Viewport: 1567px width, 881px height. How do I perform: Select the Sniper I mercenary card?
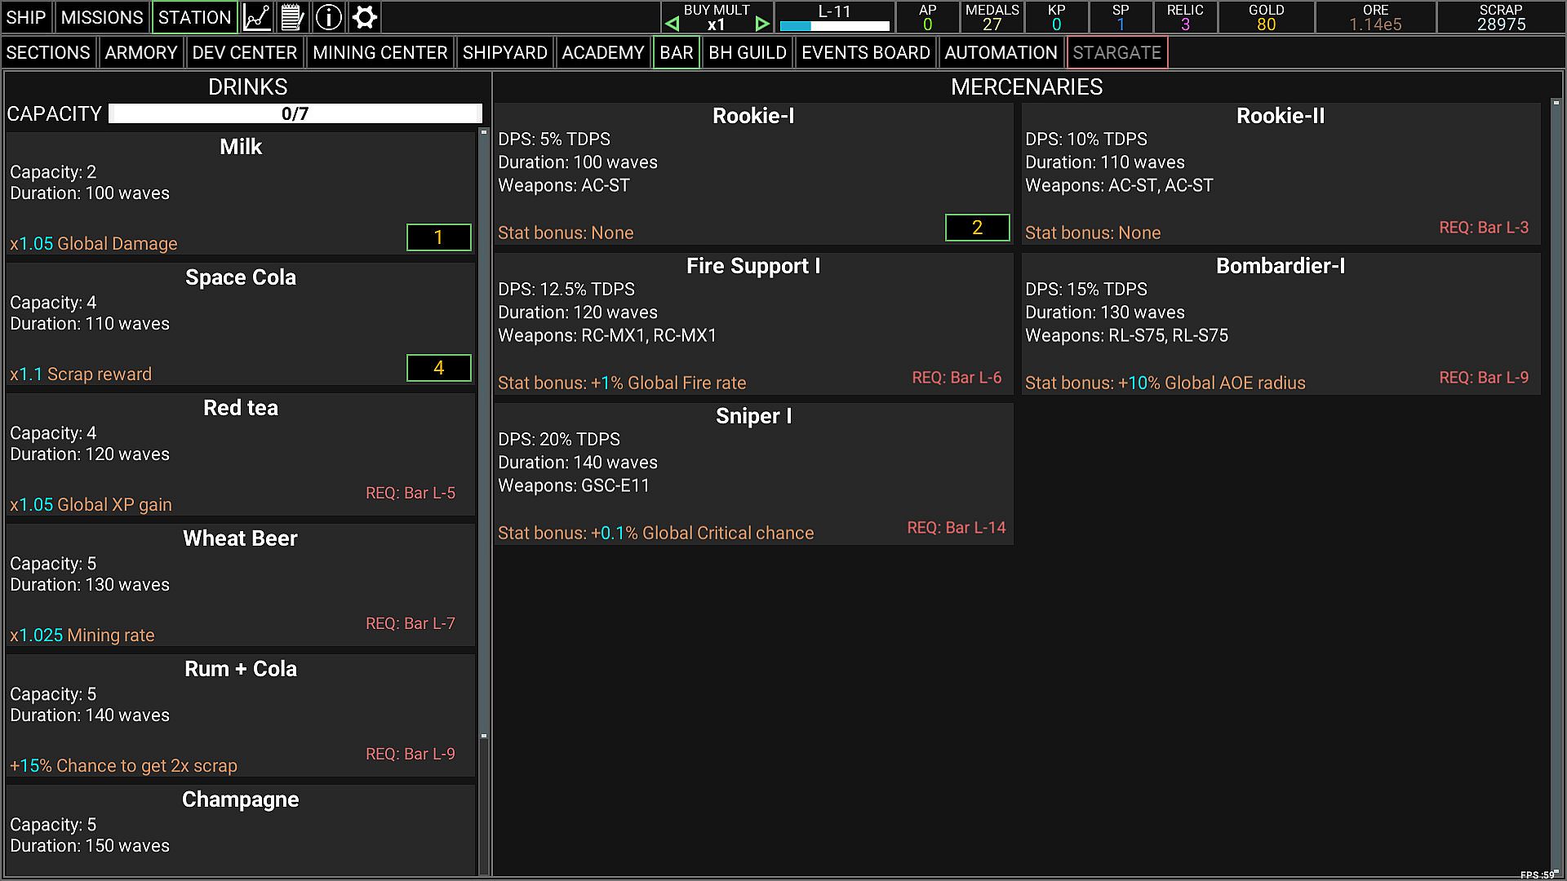click(753, 474)
